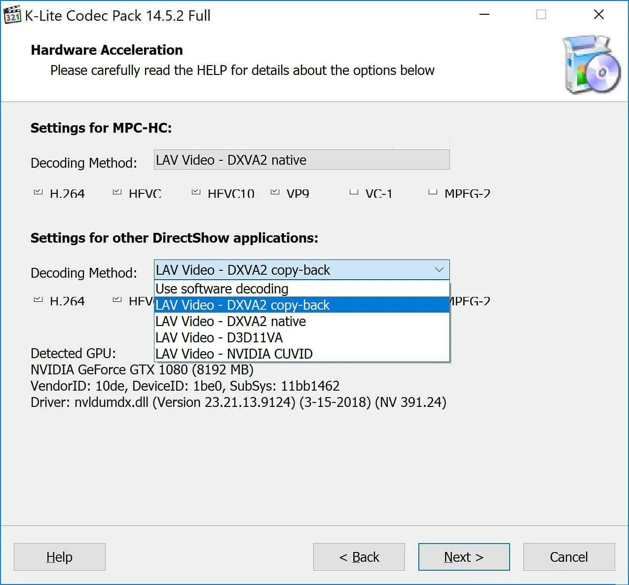629x585 pixels.
Task: Cancel the installer
Action: (569, 557)
